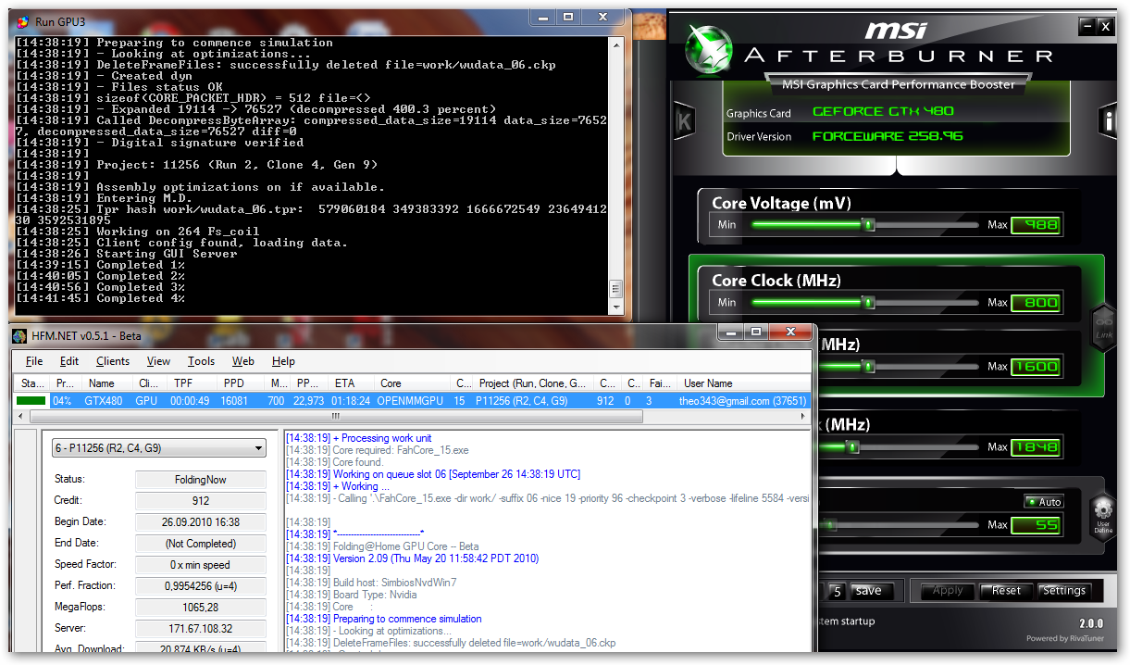
Task: Click the green status bar of GTX480 client
Action: pos(31,401)
